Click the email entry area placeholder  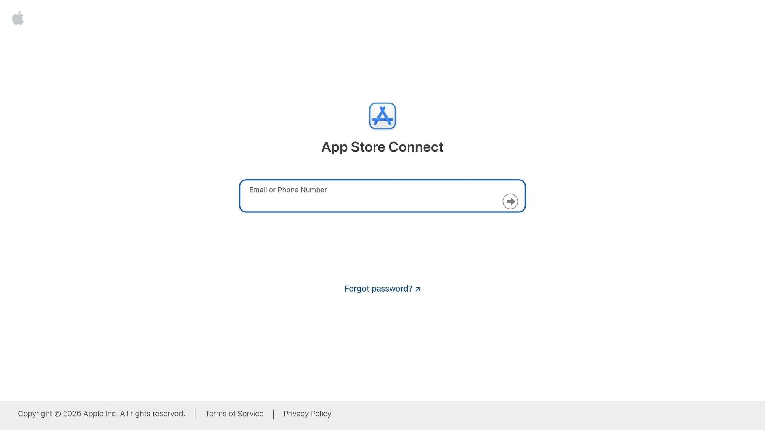pyautogui.click(x=288, y=190)
